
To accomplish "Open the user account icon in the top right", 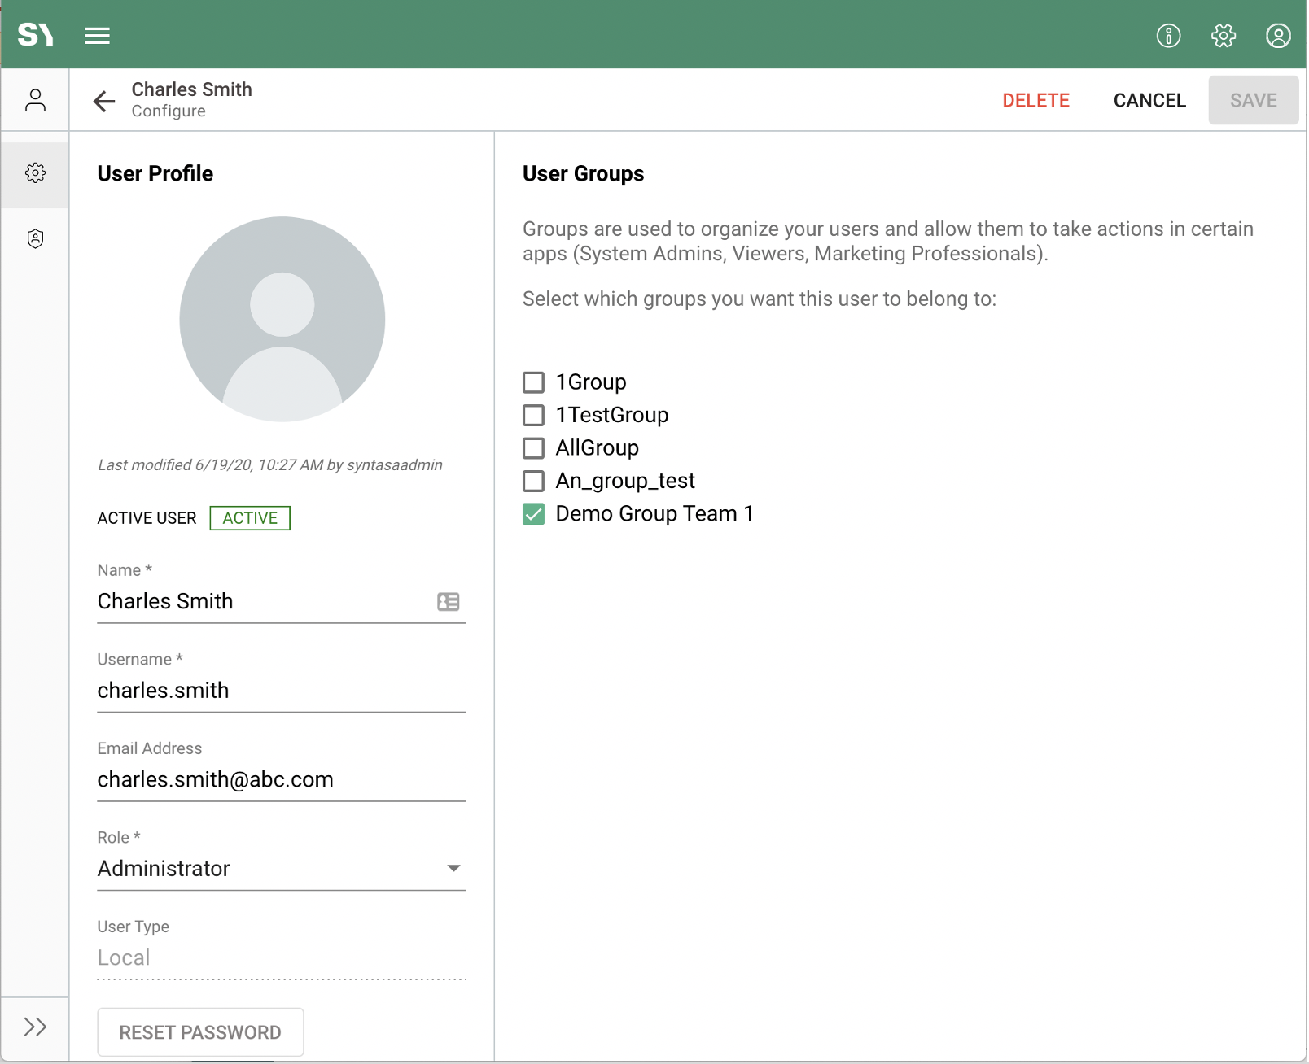I will (x=1277, y=36).
